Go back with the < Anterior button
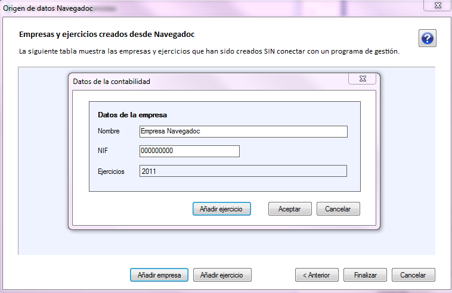 317,275
